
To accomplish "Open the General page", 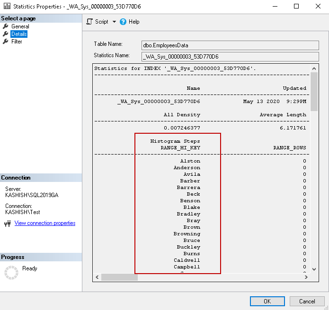I will (20, 26).
